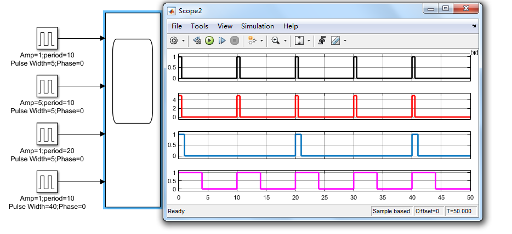Minimize the Scope2 window
This screenshot has height=234, width=512.
(431, 9)
